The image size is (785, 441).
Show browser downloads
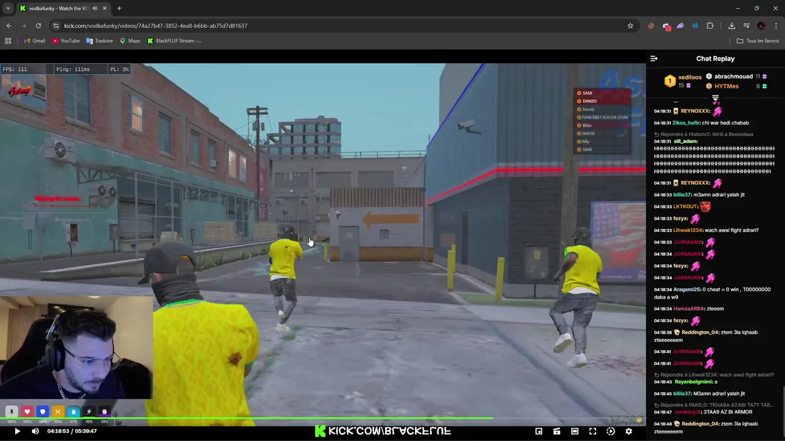[x=732, y=26]
